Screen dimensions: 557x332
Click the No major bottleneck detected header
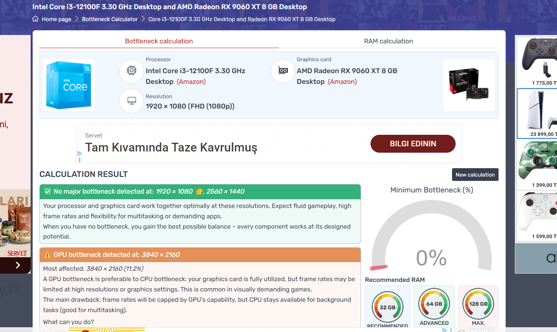click(x=200, y=191)
